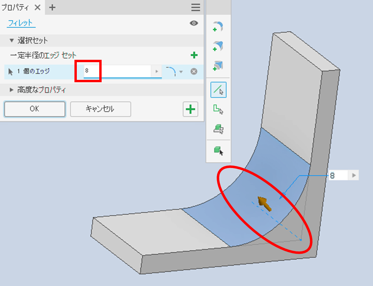
Task: Open the properties panel hamburger menu
Action: (195, 7)
